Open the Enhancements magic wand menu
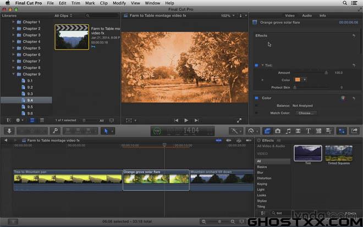Viewport: 363px width, 227px height. pyautogui.click(x=235, y=131)
